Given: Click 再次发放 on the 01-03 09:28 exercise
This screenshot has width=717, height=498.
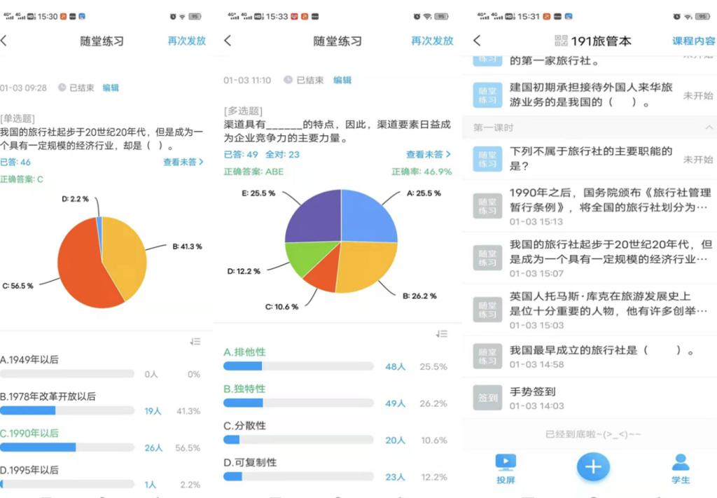Looking at the screenshot, I should [186, 41].
